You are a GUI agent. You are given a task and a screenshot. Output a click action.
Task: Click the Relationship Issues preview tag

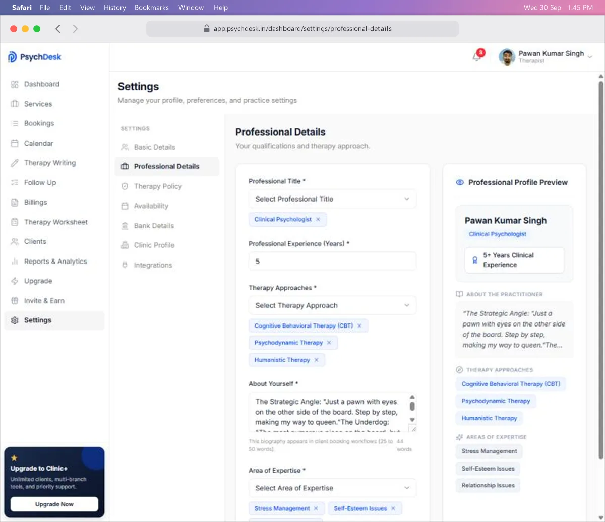coord(488,485)
